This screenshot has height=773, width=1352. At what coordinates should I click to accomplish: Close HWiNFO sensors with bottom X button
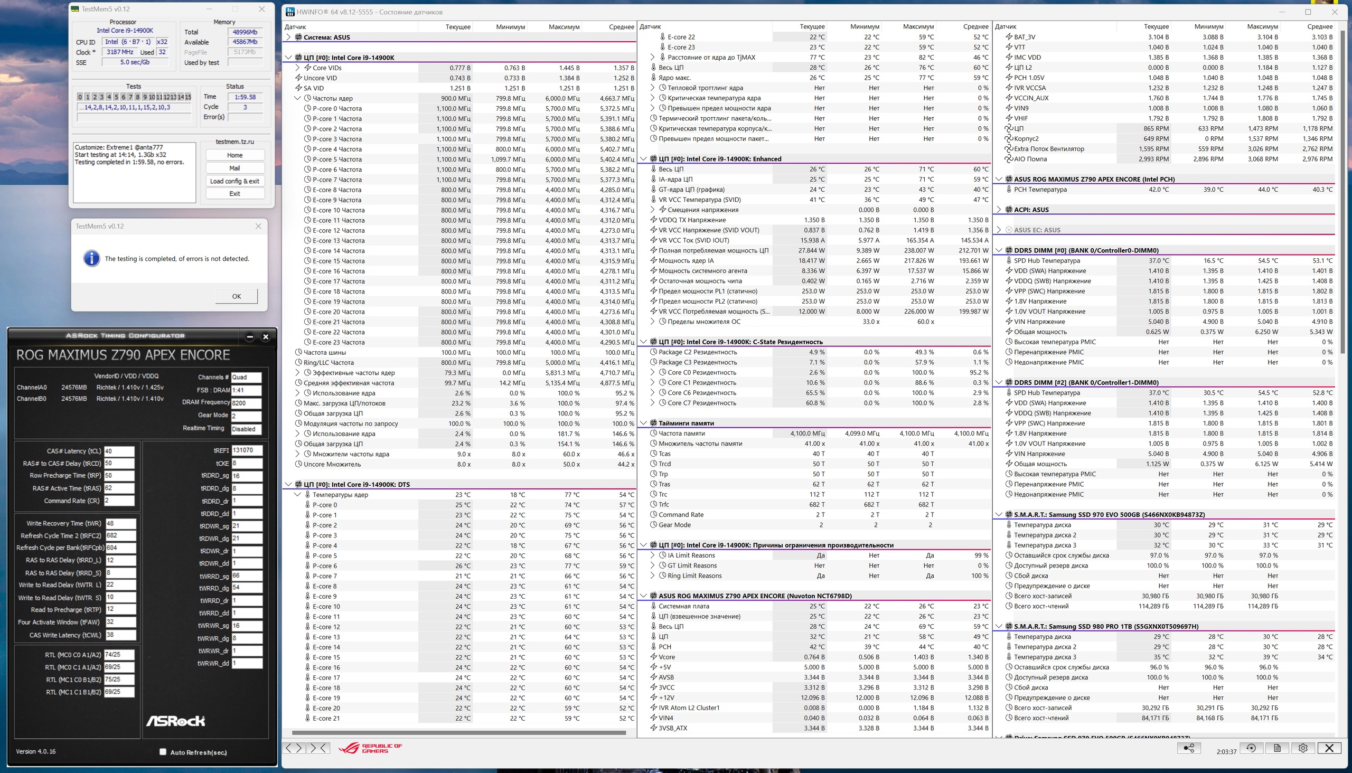pos(1329,748)
